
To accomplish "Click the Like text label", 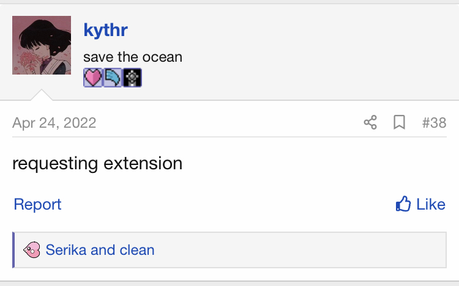I will coord(431,204).
